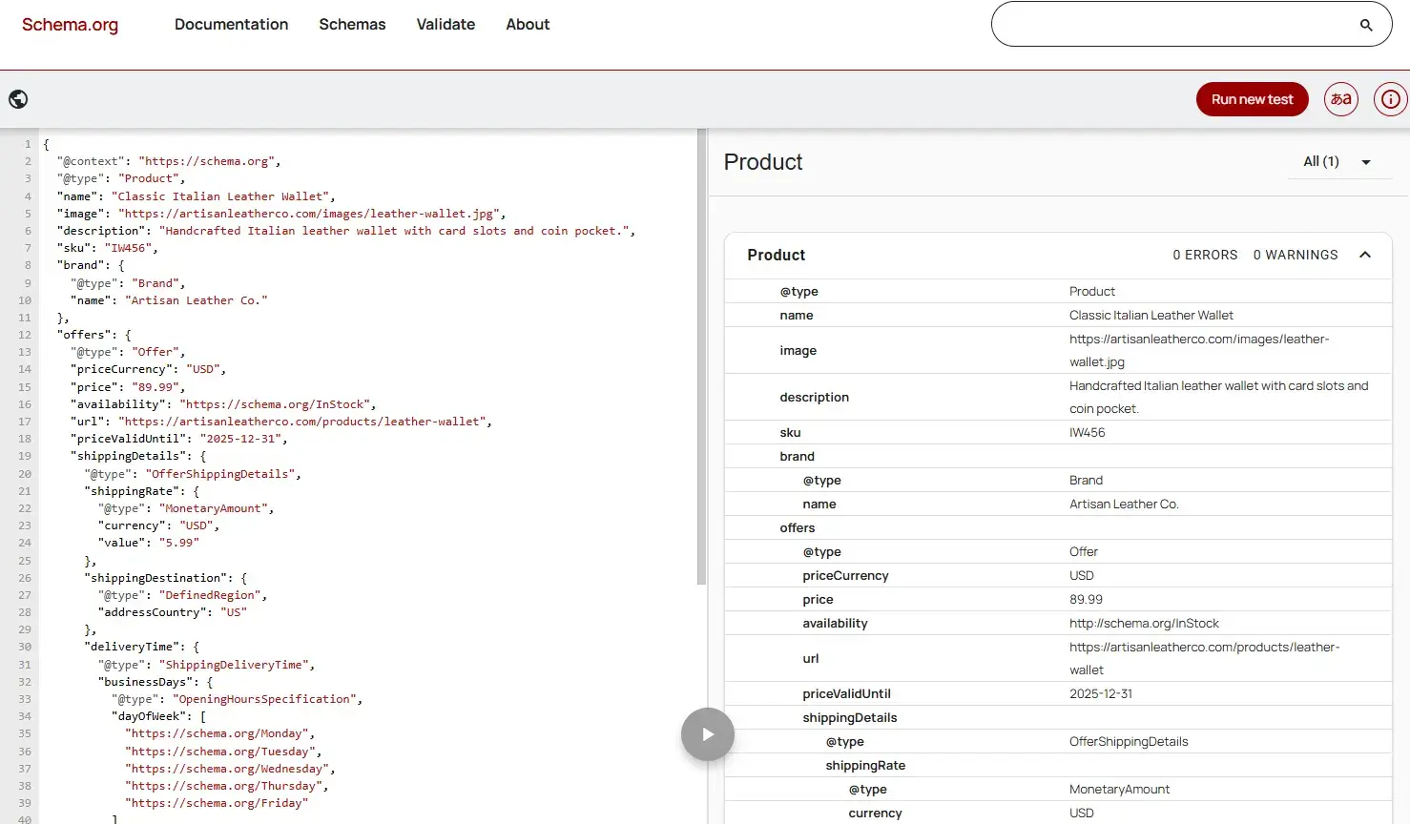
Task: Open the Schemas menu item
Action: point(352,25)
